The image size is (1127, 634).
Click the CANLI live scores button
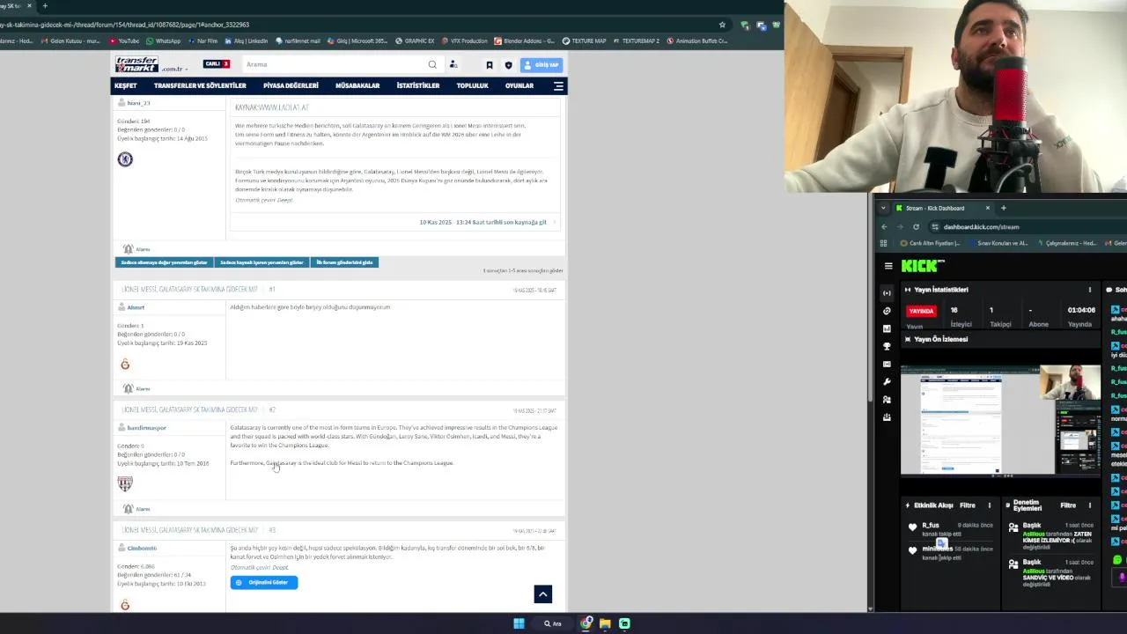pyautogui.click(x=217, y=63)
